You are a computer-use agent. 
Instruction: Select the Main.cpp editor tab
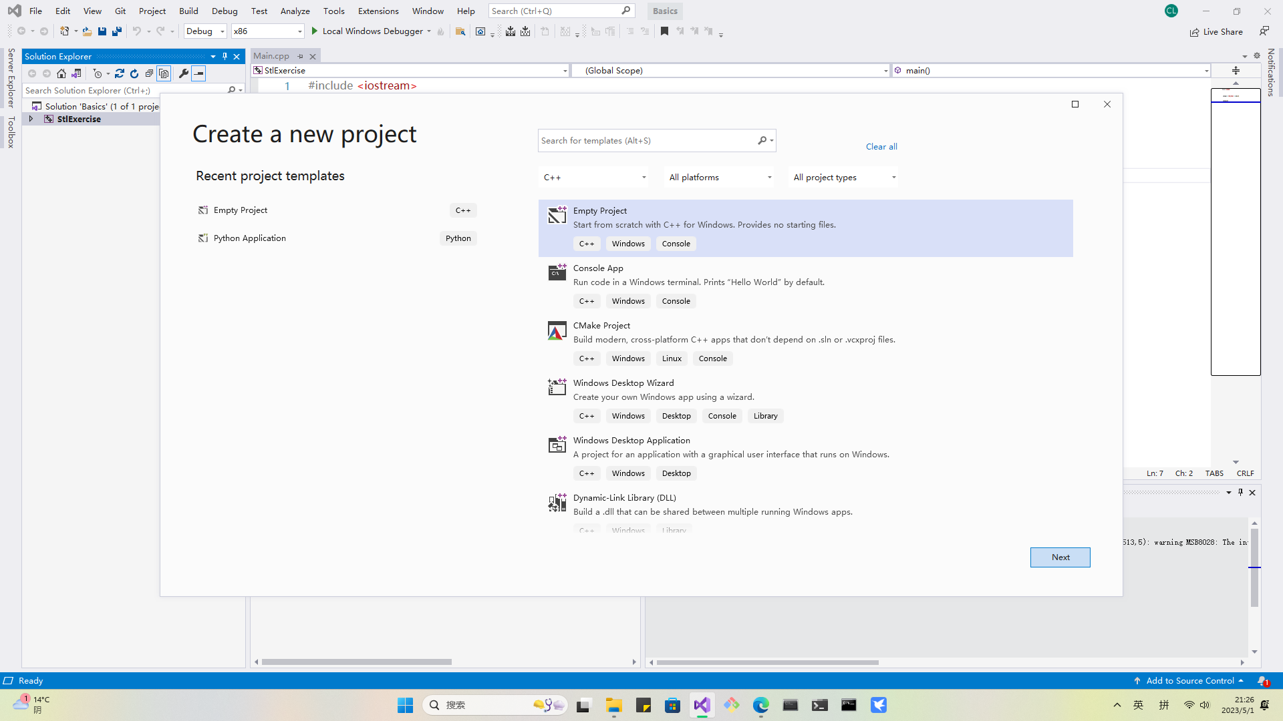[271, 56]
